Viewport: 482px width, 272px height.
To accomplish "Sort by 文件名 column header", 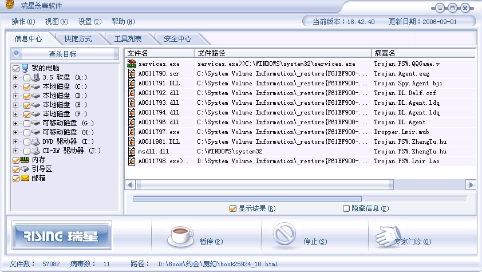I will pyautogui.click(x=160, y=53).
